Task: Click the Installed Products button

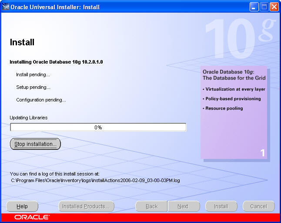Action: 86,206
